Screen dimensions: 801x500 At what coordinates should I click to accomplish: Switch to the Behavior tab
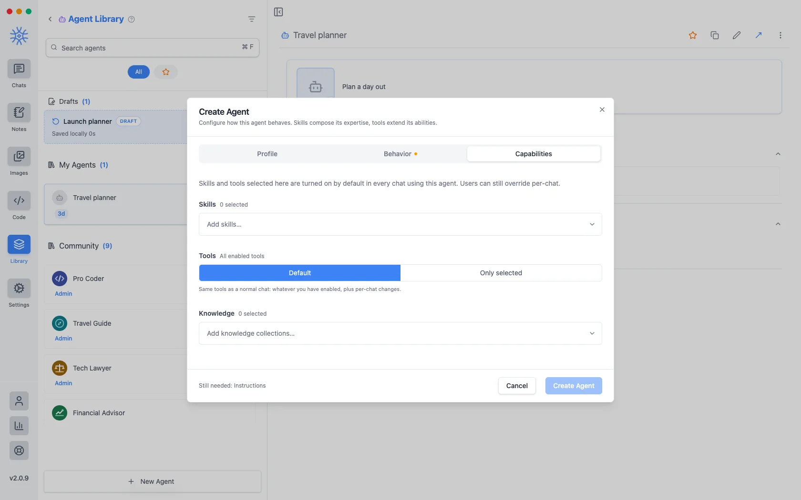400,154
